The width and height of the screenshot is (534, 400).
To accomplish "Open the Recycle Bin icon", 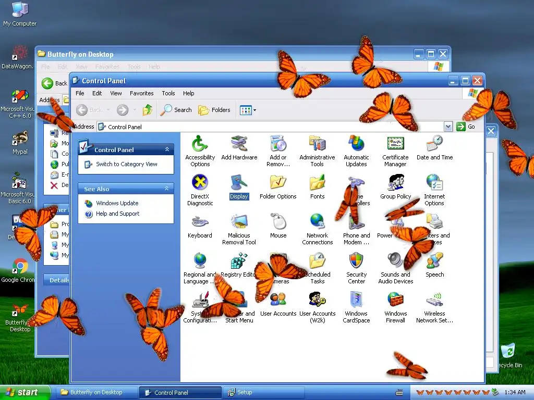I will (x=509, y=356).
